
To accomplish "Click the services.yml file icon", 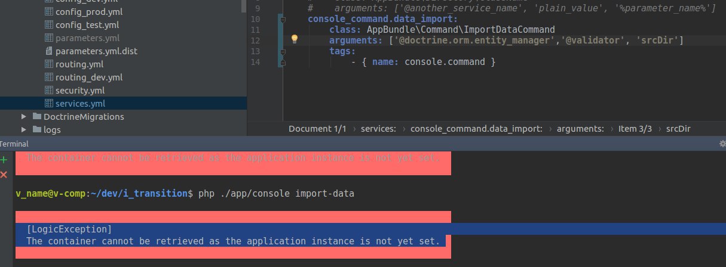I will [x=49, y=104].
